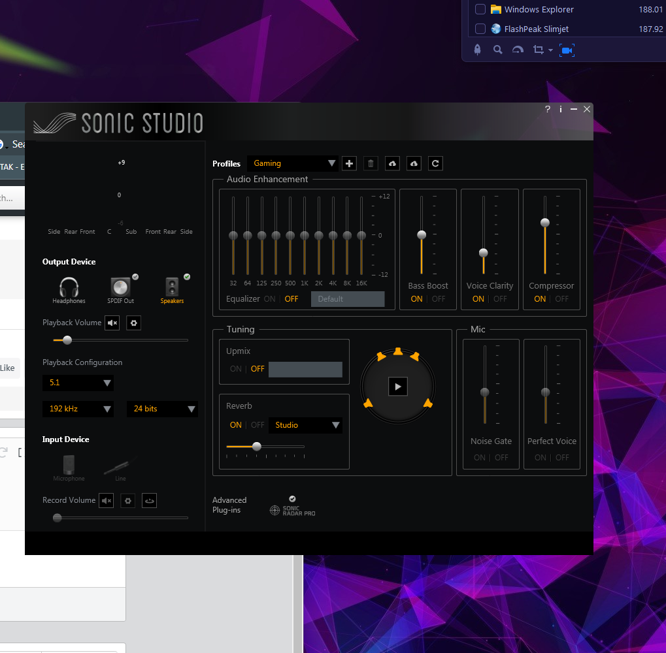Mute playback volume speaker icon
The height and width of the screenshot is (653, 666).
112,323
